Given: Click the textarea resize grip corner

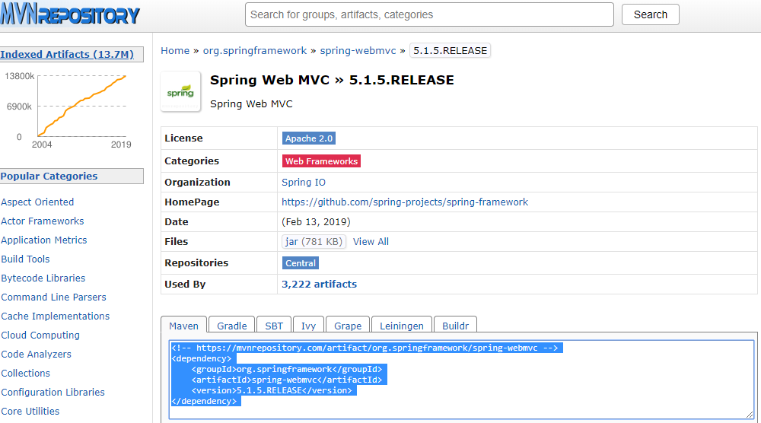Looking at the screenshot, I should [x=750, y=415].
